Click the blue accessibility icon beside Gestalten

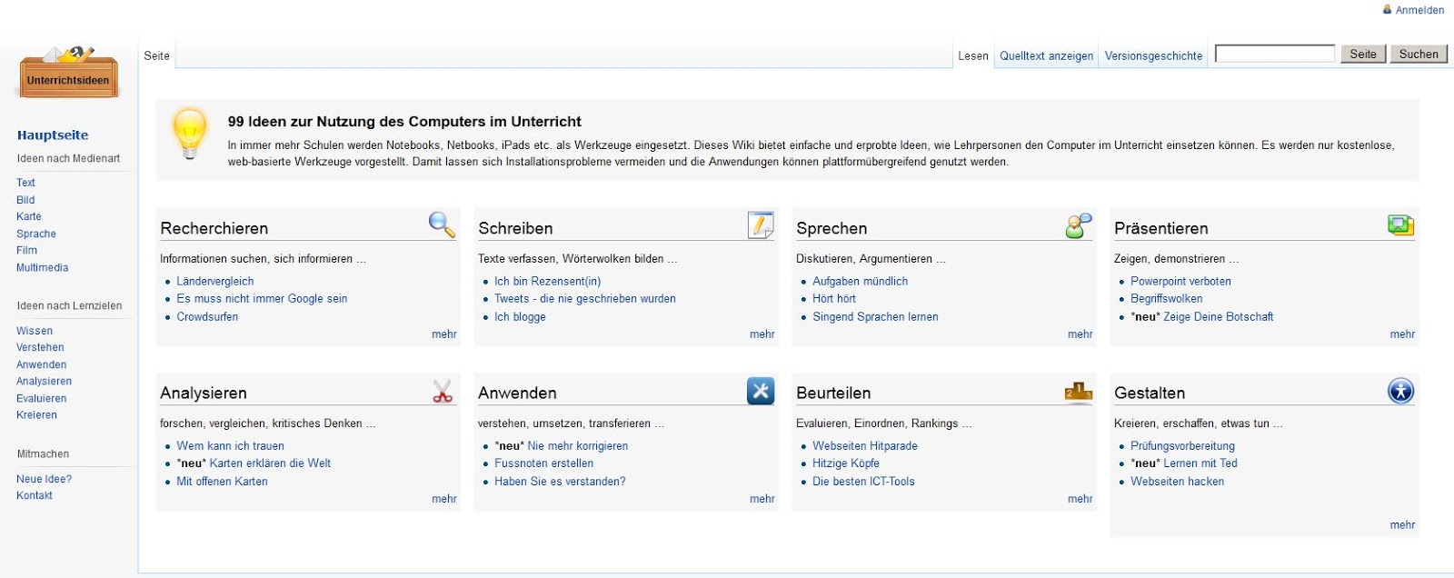1400,391
